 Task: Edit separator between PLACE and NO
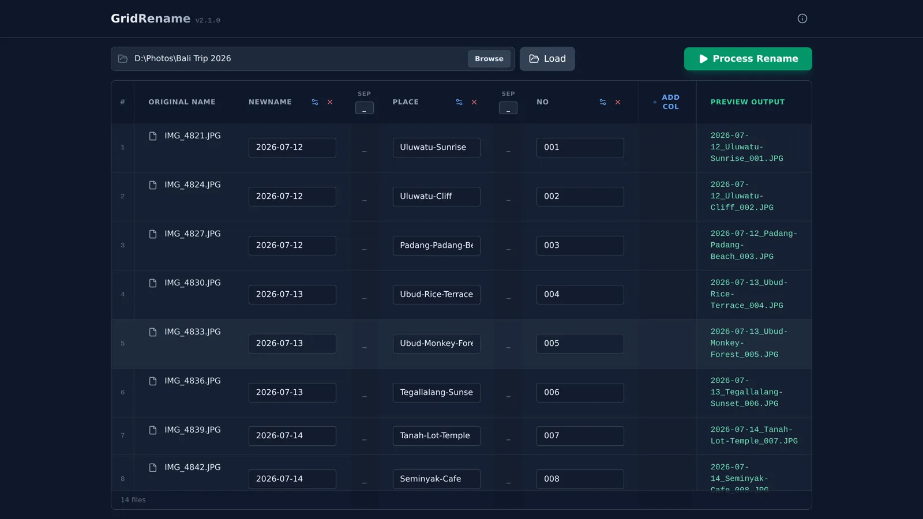pyautogui.click(x=508, y=108)
